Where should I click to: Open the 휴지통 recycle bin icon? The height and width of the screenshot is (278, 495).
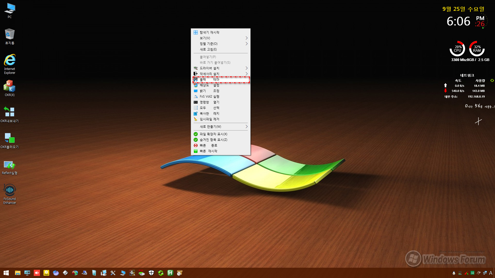10,37
